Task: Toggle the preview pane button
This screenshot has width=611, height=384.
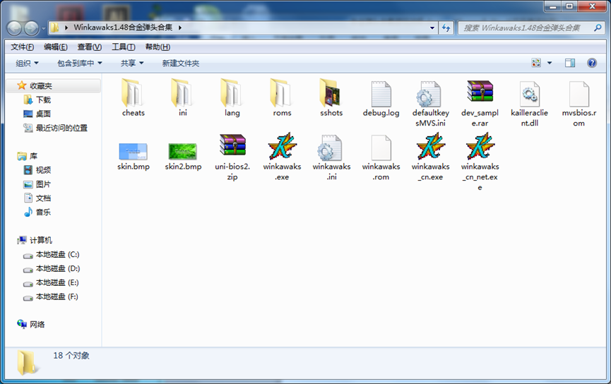Action: tap(570, 63)
